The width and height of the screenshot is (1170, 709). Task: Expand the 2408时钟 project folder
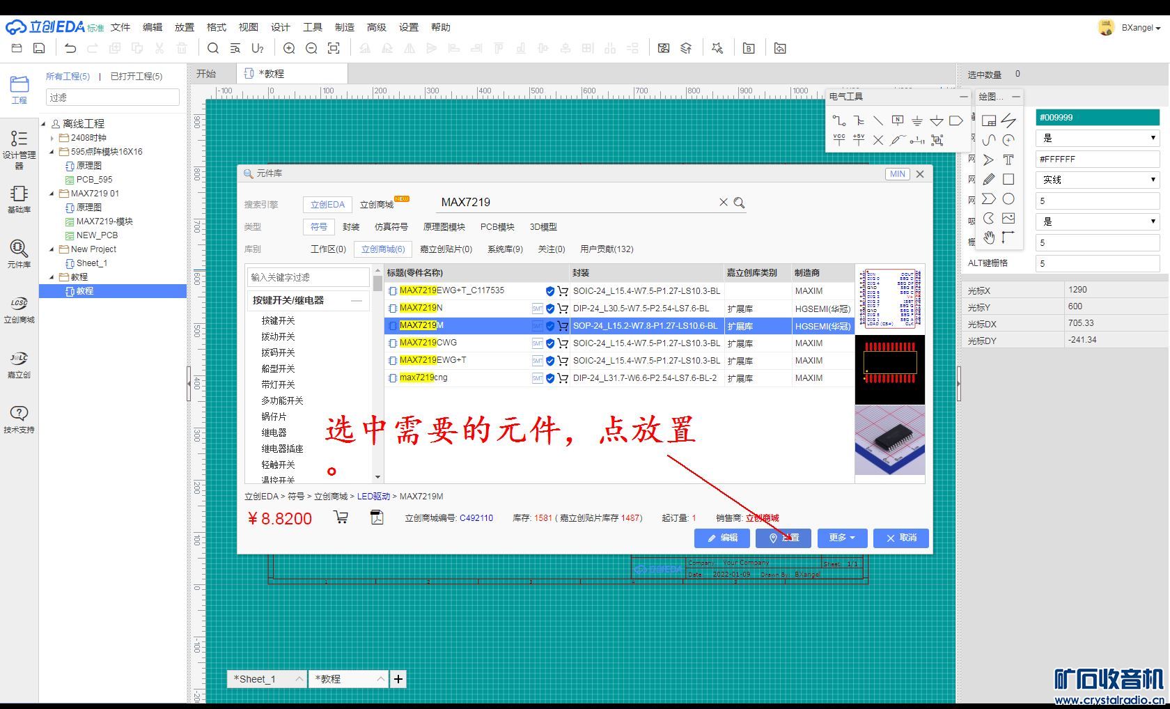click(x=52, y=138)
